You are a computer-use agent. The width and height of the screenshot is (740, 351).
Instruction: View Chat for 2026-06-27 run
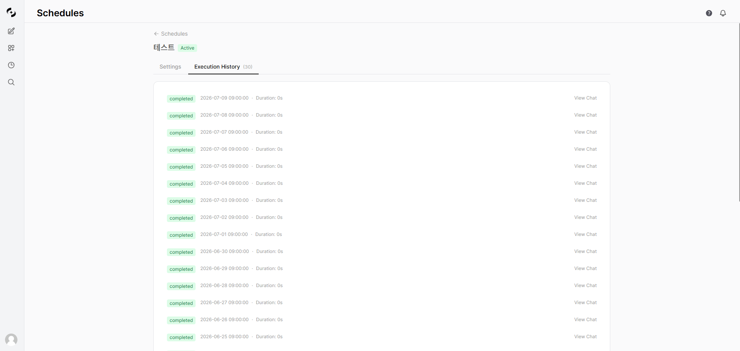coord(585,303)
